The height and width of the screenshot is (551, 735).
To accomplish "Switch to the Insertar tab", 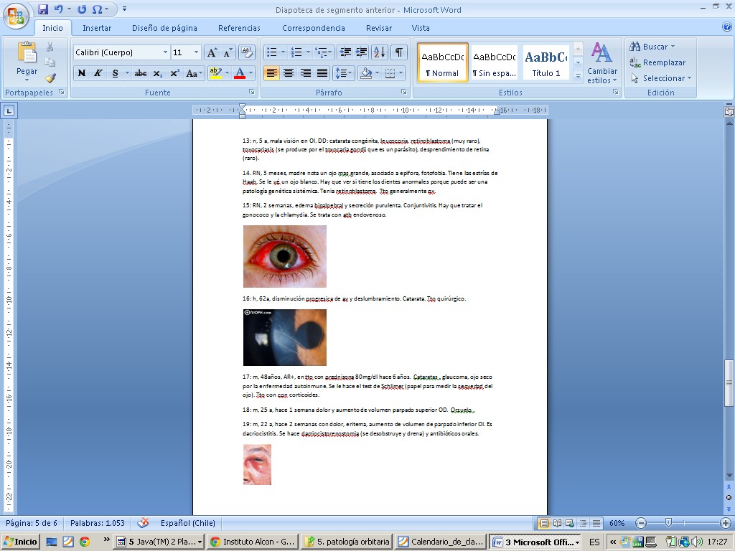I will coord(97,28).
